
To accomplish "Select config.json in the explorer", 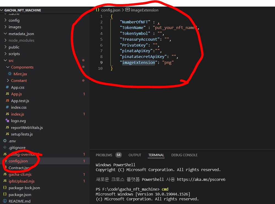I will pyautogui.click(x=18, y=161).
